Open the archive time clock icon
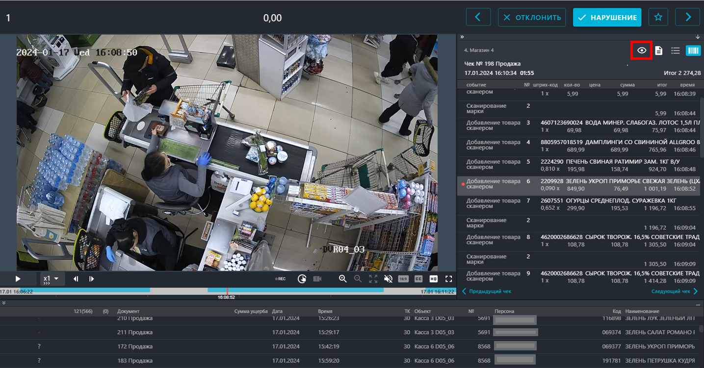 (x=302, y=279)
